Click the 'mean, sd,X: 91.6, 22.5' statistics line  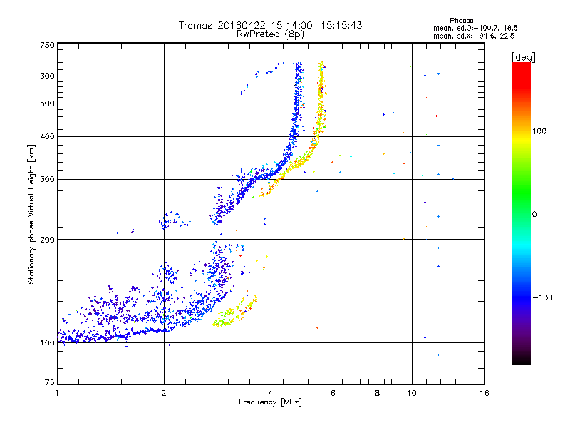(474, 36)
